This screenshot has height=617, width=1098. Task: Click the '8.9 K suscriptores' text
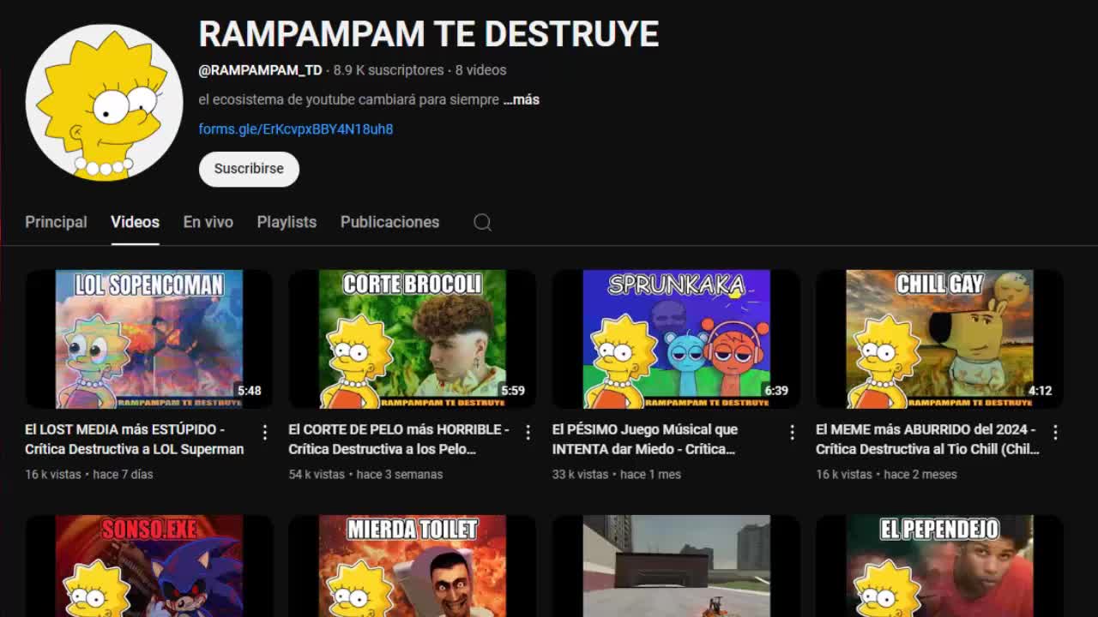coord(389,70)
